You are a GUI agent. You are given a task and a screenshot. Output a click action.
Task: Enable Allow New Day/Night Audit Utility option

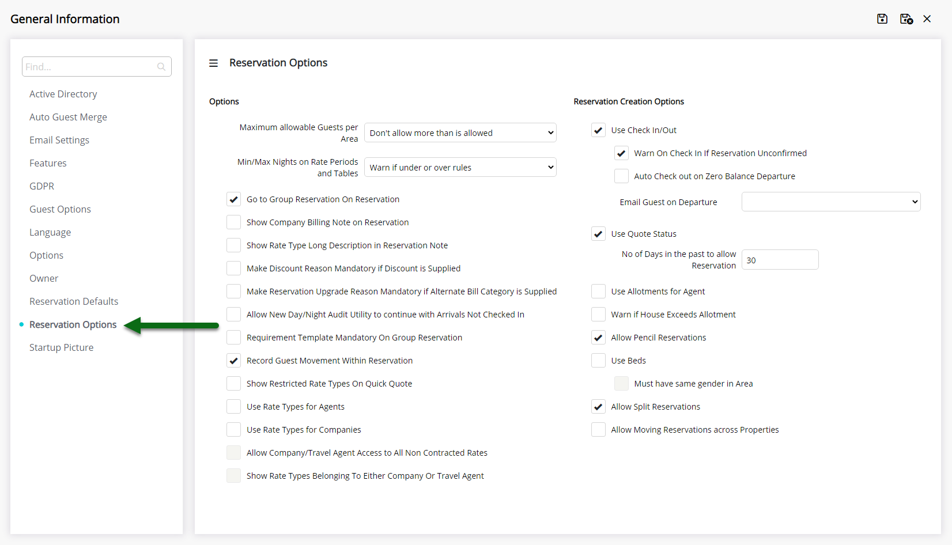click(x=233, y=315)
